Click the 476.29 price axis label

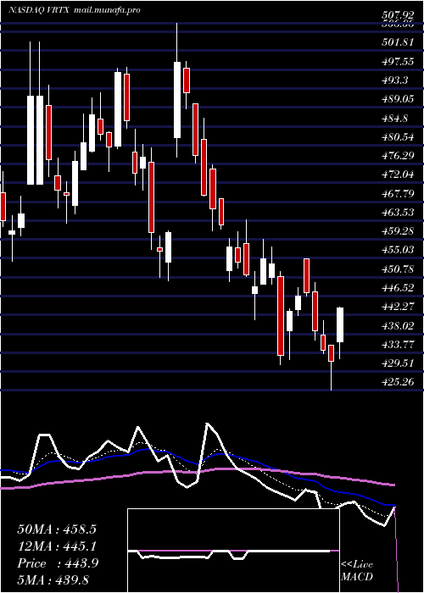(x=398, y=156)
